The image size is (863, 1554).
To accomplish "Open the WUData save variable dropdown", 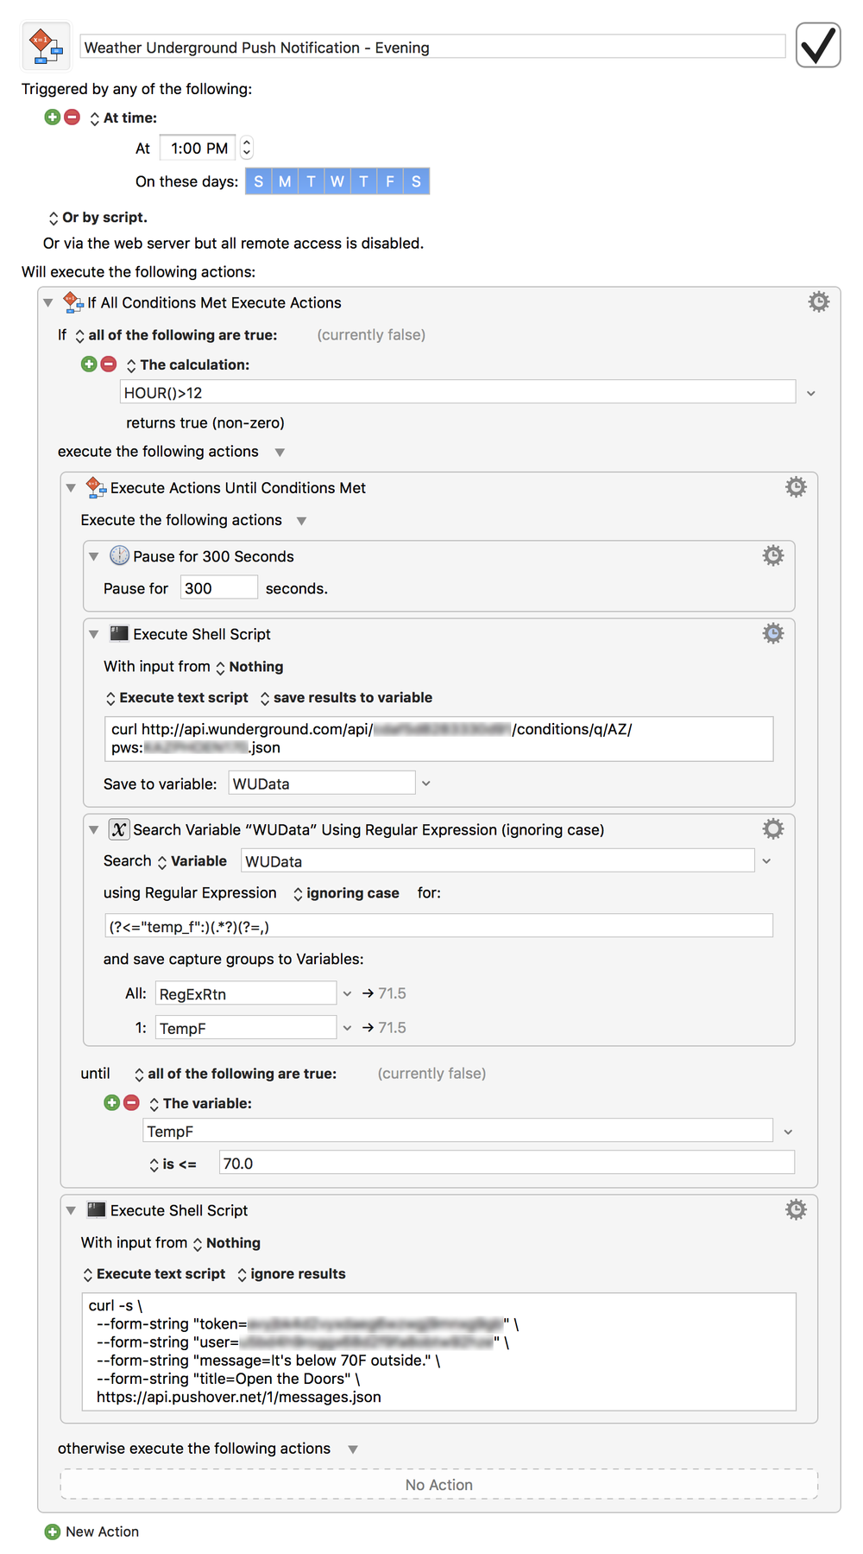I will pyautogui.click(x=425, y=783).
